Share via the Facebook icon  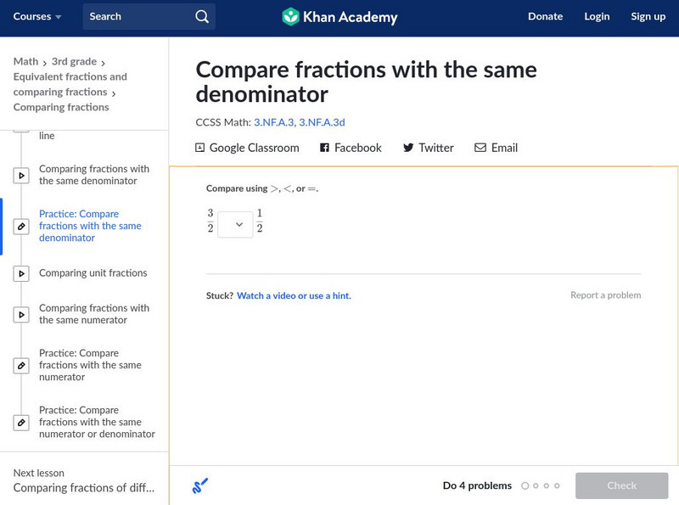[x=324, y=148]
